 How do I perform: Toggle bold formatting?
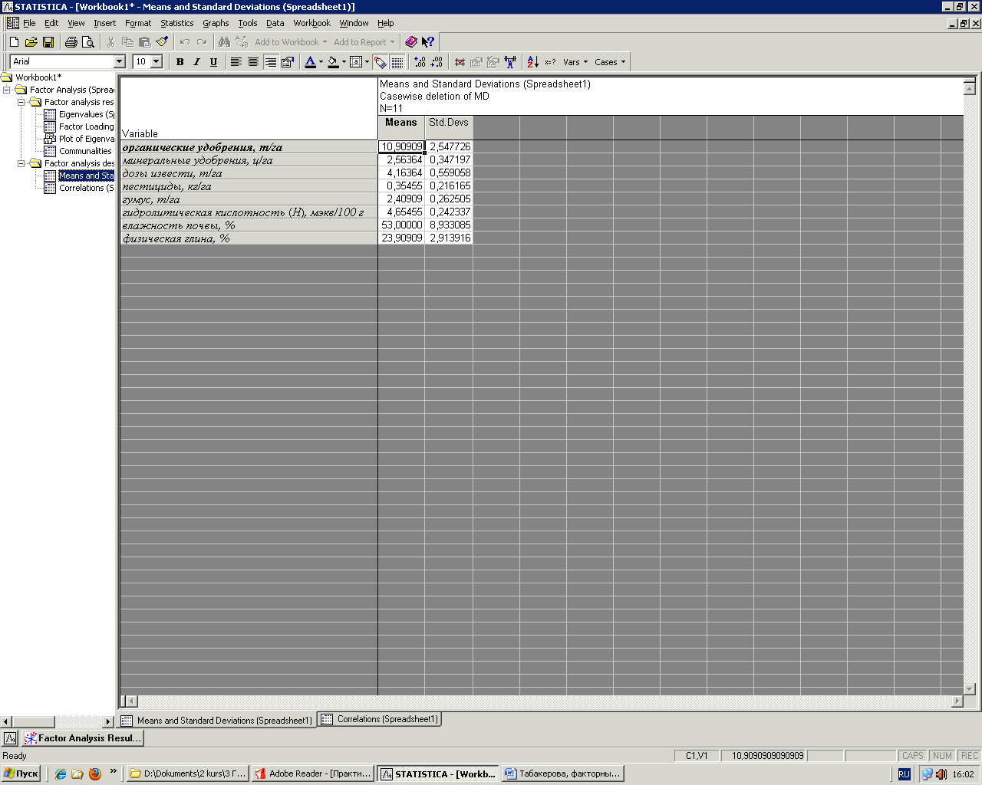tap(180, 62)
